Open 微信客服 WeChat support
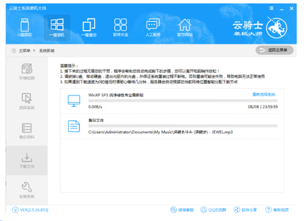307x221 pixels. click(x=182, y=210)
